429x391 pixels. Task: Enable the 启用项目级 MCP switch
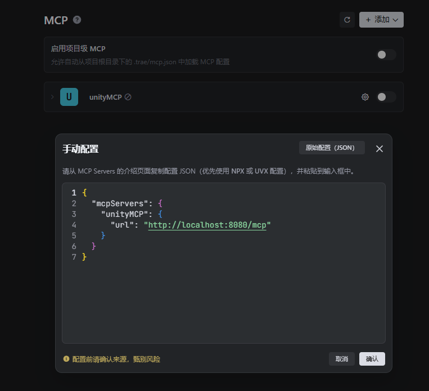click(x=386, y=55)
